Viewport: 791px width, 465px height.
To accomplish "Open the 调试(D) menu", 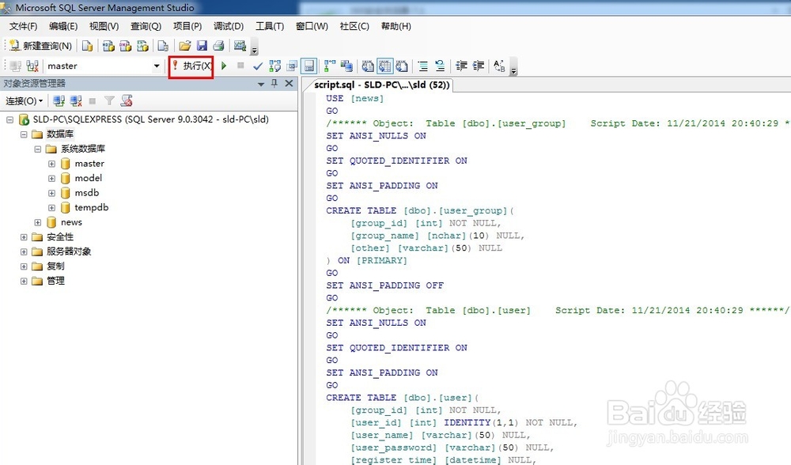I will tap(229, 26).
